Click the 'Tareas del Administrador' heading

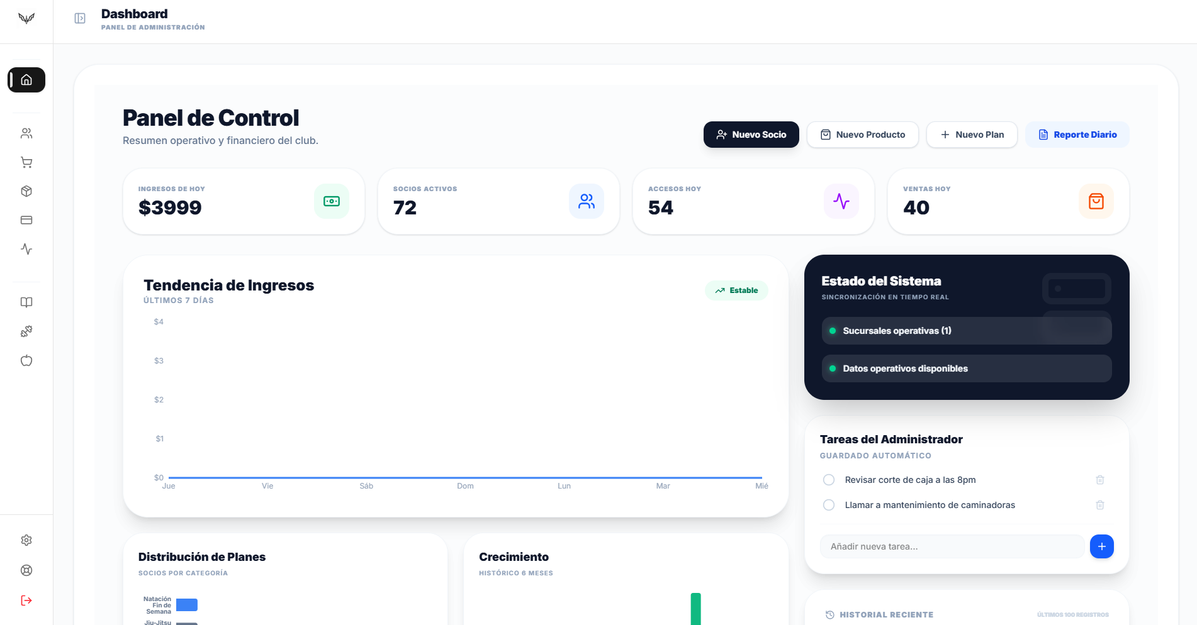click(x=891, y=440)
